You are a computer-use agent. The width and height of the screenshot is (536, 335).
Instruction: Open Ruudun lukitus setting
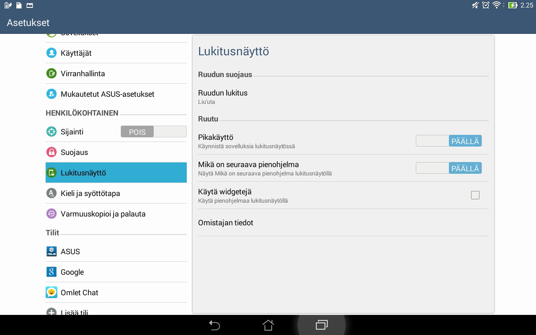[343, 97]
